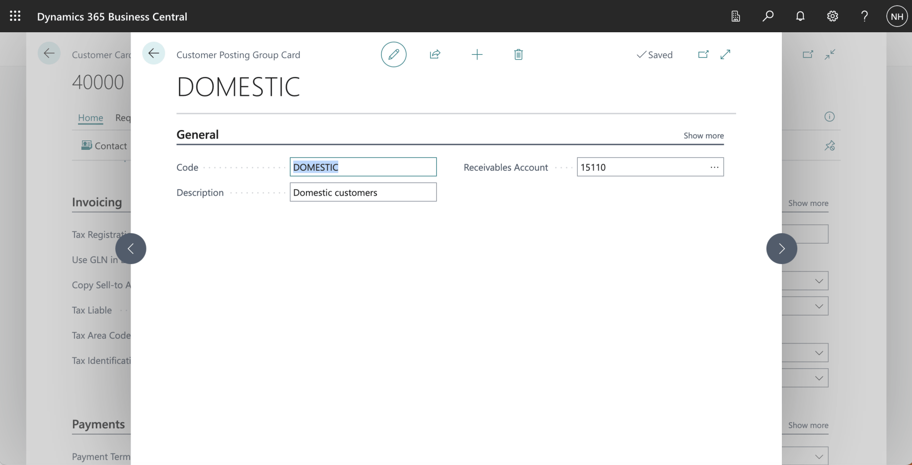The height and width of the screenshot is (465, 912).
Task: Select the Home tab on Customer Card
Action: point(90,118)
